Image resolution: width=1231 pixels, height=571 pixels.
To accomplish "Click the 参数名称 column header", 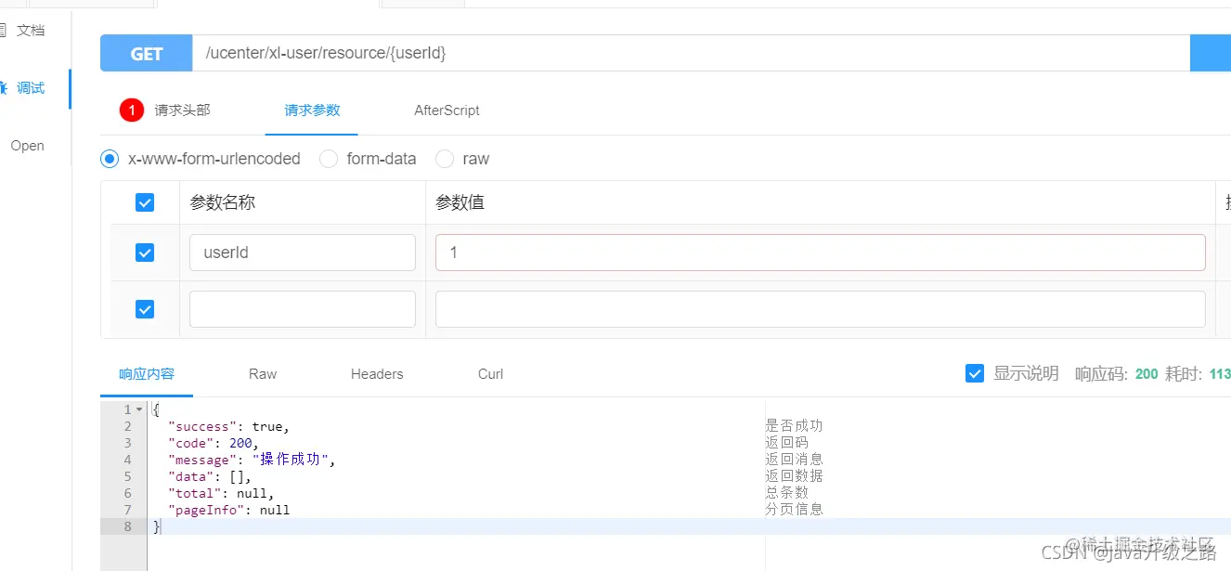I will (223, 202).
